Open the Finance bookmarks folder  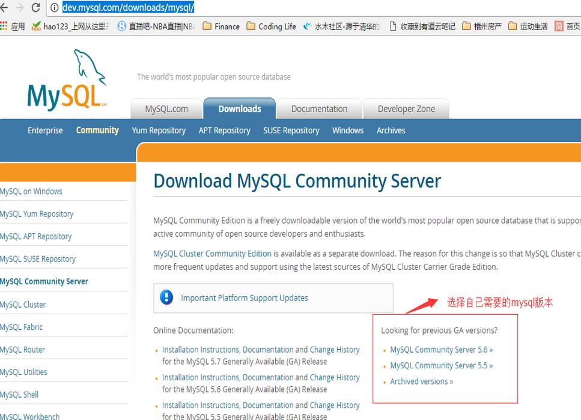pyautogui.click(x=221, y=26)
